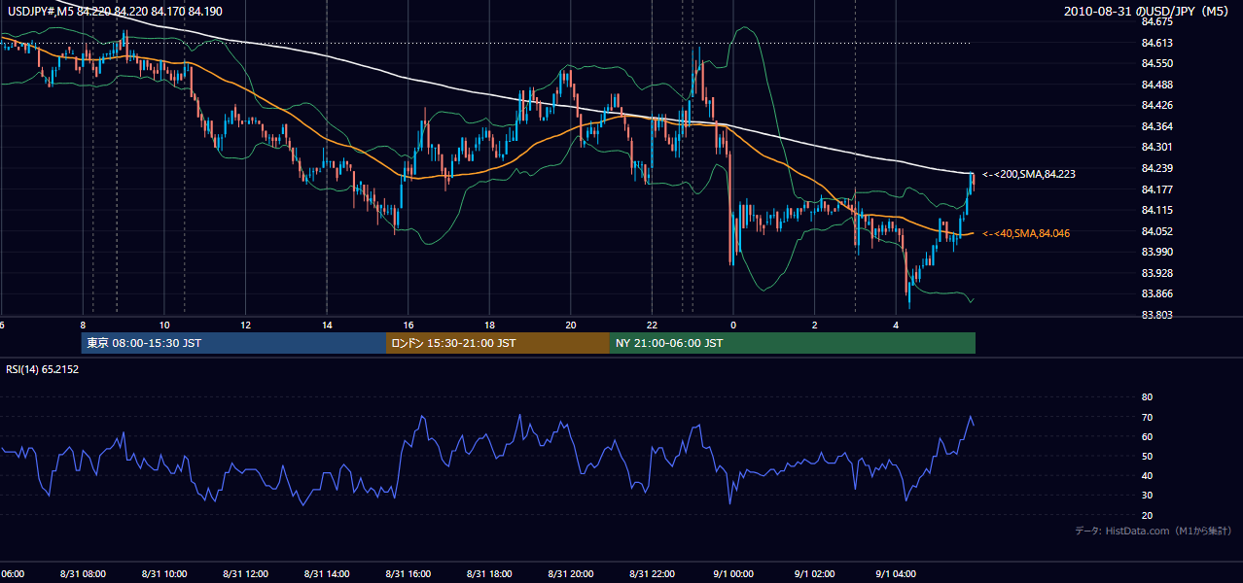Image resolution: width=1243 pixels, height=583 pixels.
Task: Click the London 15:30-21:00 JST session bar
Action: click(x=498, y=343)
